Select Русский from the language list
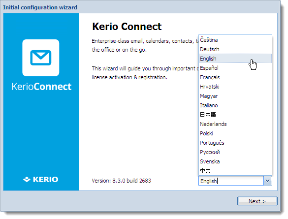 point(235,152)
